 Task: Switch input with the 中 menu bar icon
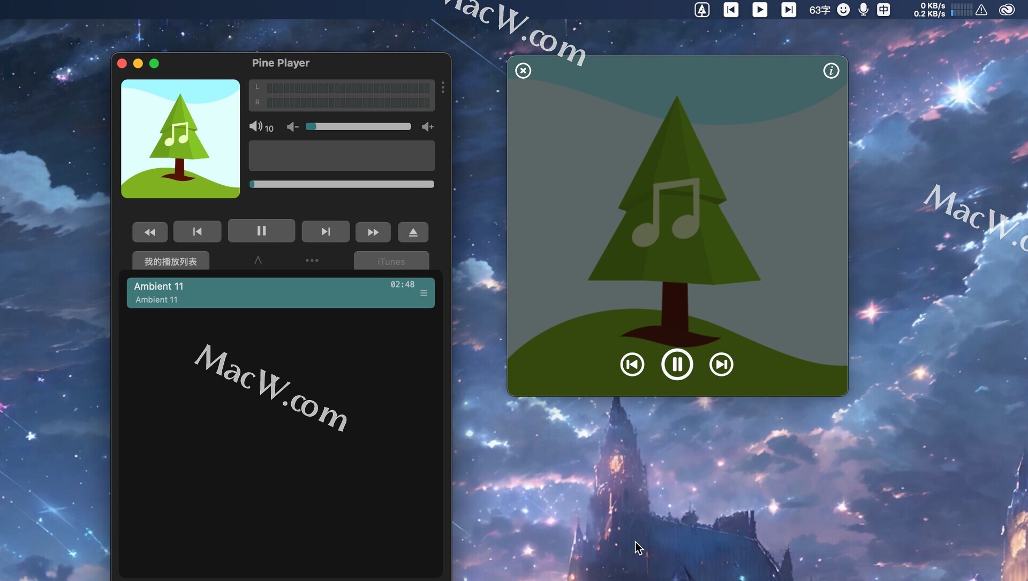[x=883, y=10]
